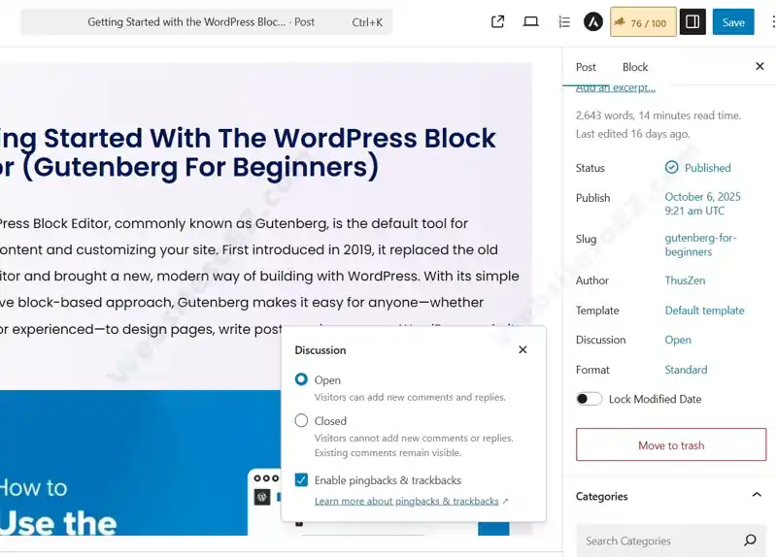Click the Search Categories input field
Viewport: 777px width, 557px height.
tap(656, 541)
